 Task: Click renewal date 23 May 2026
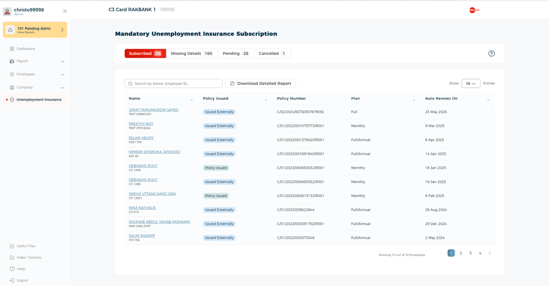(x=436, y=112)
